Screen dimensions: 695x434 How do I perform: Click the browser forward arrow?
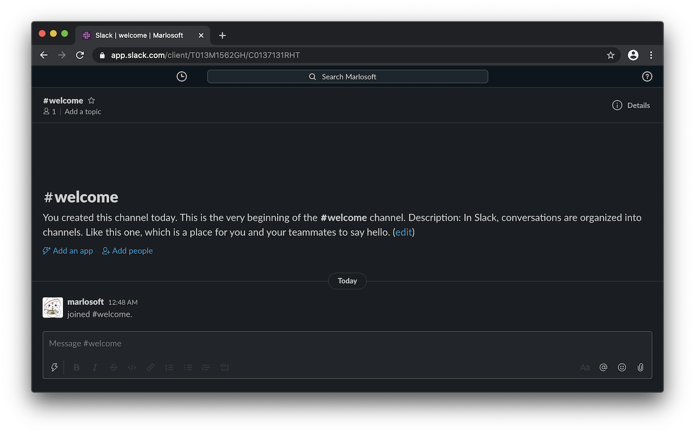[x=62, y=55]
